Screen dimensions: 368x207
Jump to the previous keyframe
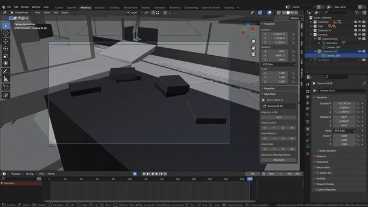[148, 174]
